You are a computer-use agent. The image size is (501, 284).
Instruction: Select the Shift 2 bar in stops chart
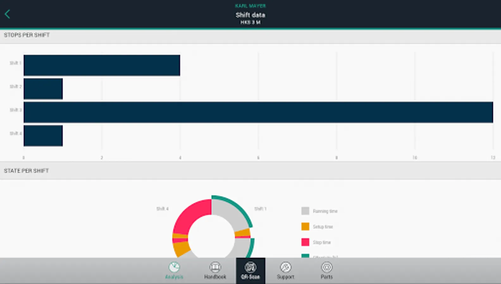click(x=43, y=89)
